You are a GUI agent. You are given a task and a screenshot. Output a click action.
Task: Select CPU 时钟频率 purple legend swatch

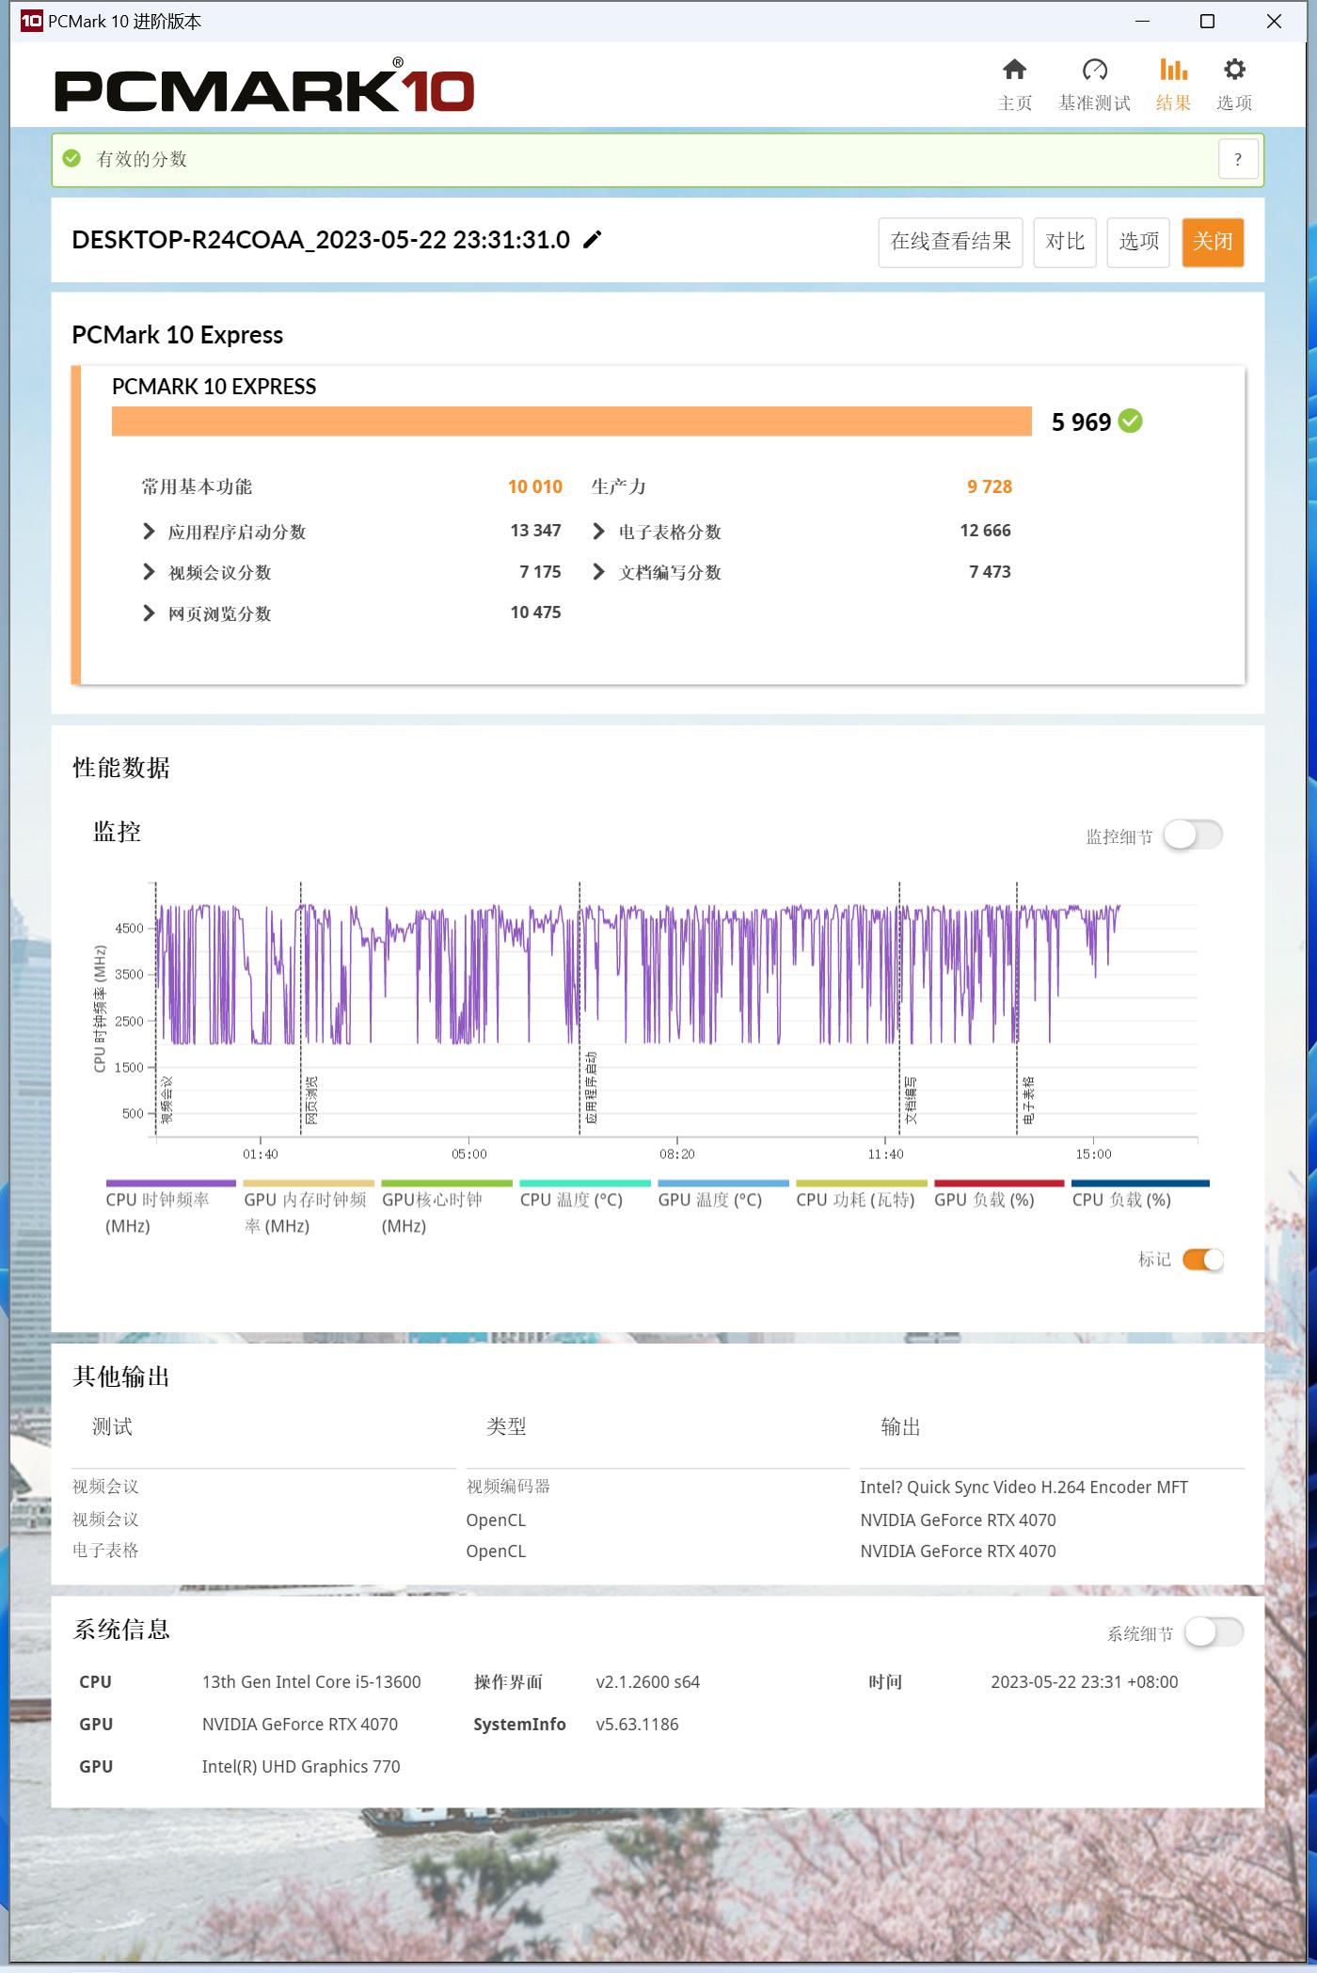point(170,1184)
